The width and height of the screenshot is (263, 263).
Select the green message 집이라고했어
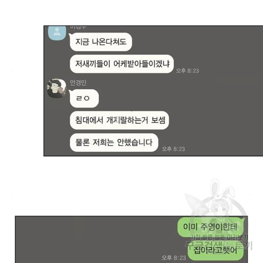[x=215, y=250]
